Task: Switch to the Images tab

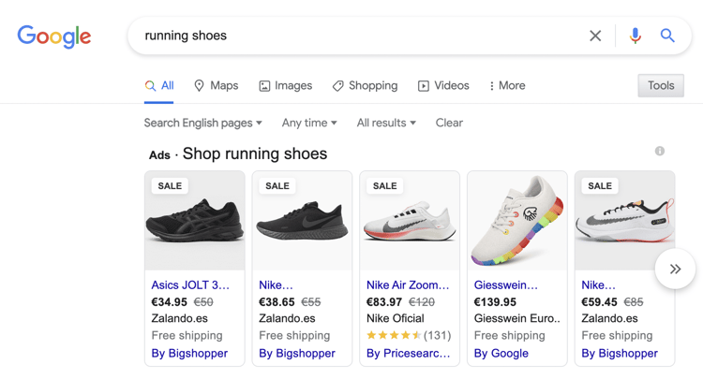Action: click(286, 85)
